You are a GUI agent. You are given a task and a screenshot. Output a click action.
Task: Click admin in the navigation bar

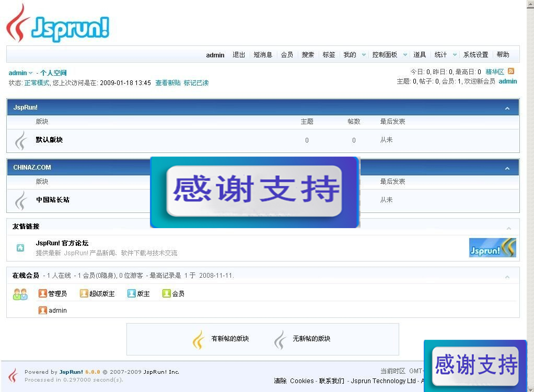tap(215, 55)
